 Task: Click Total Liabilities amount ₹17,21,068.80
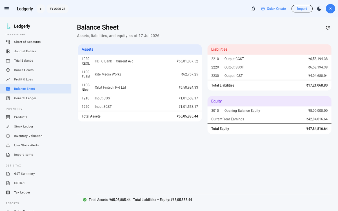[317, 85]
